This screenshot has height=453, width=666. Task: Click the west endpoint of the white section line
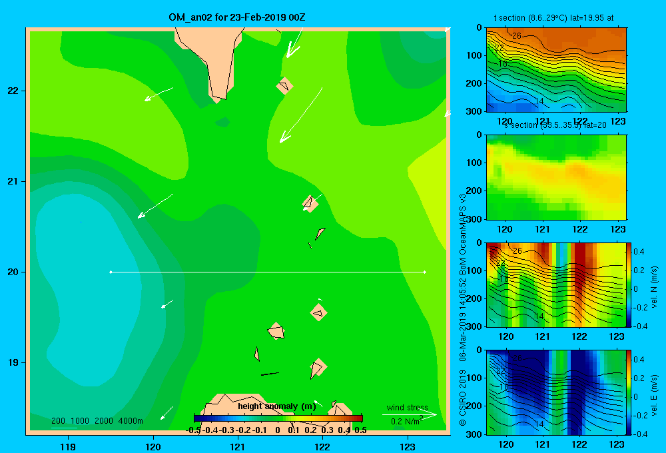pos(111,272)
